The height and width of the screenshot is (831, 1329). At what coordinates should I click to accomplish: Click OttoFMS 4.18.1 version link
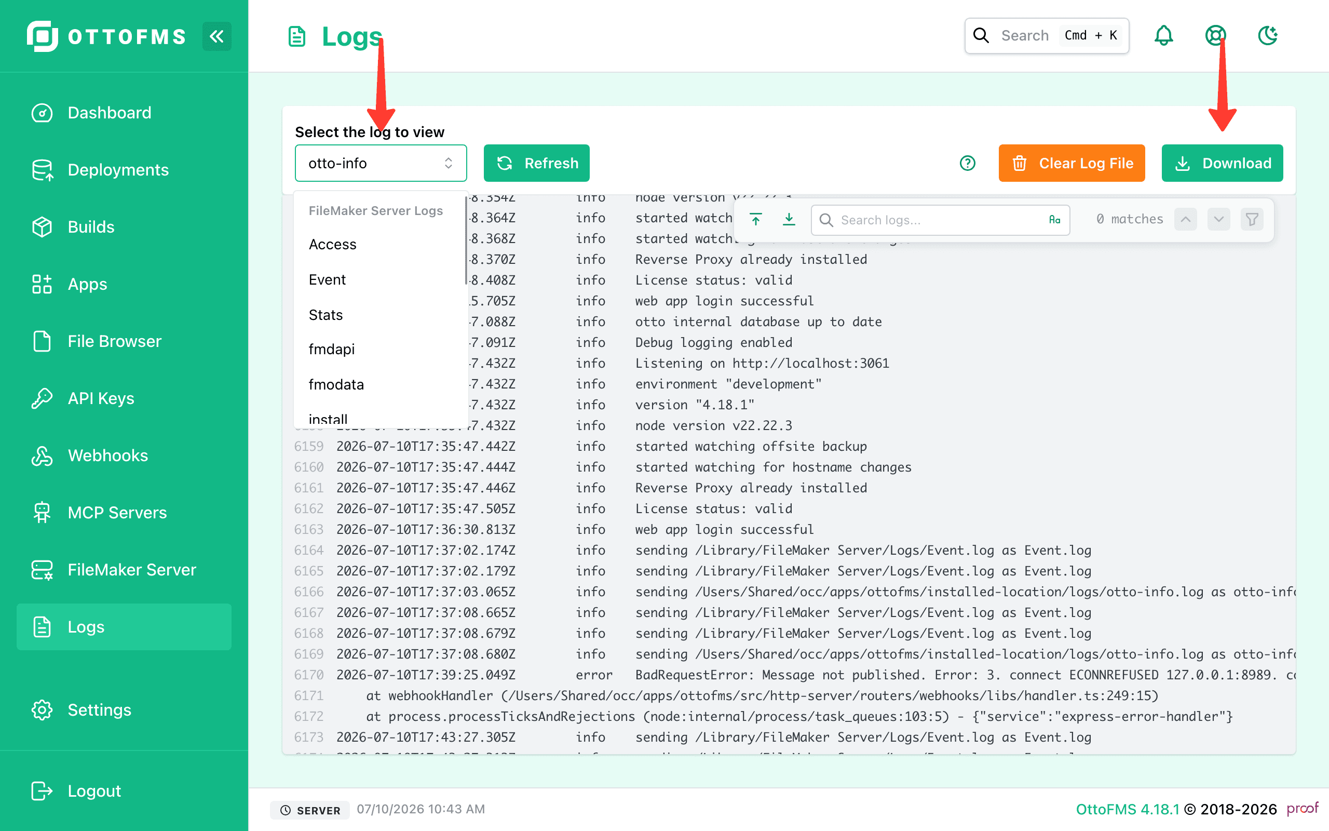[x=1128, y=810]
